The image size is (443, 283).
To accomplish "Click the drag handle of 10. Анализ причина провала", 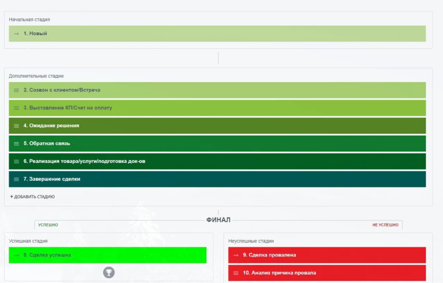I will pos(236,273).
